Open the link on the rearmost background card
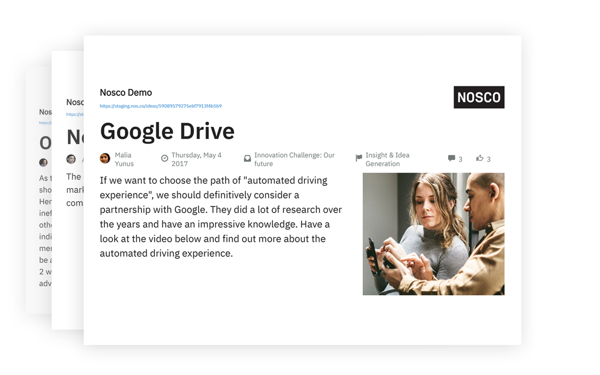 (x=45, y=123)
